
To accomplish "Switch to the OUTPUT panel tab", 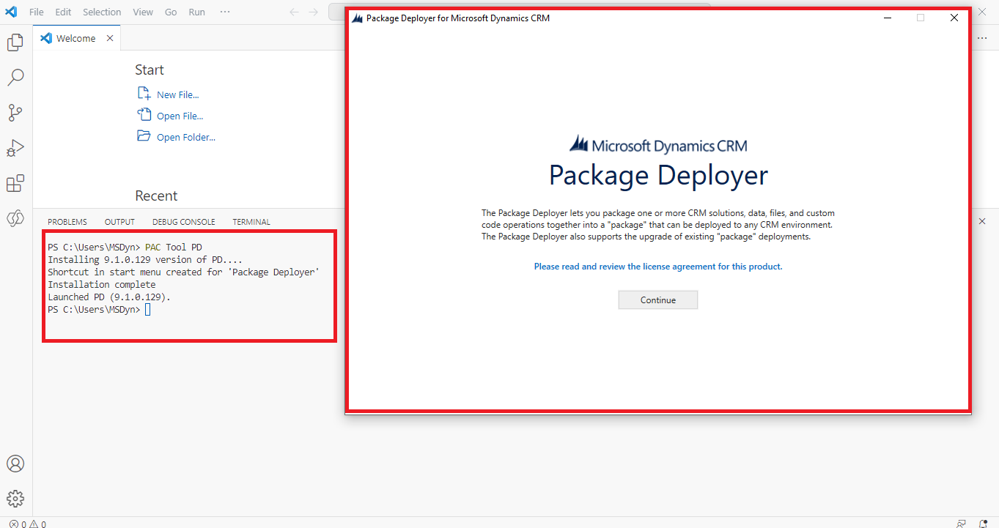I will (x=119, y=222).
